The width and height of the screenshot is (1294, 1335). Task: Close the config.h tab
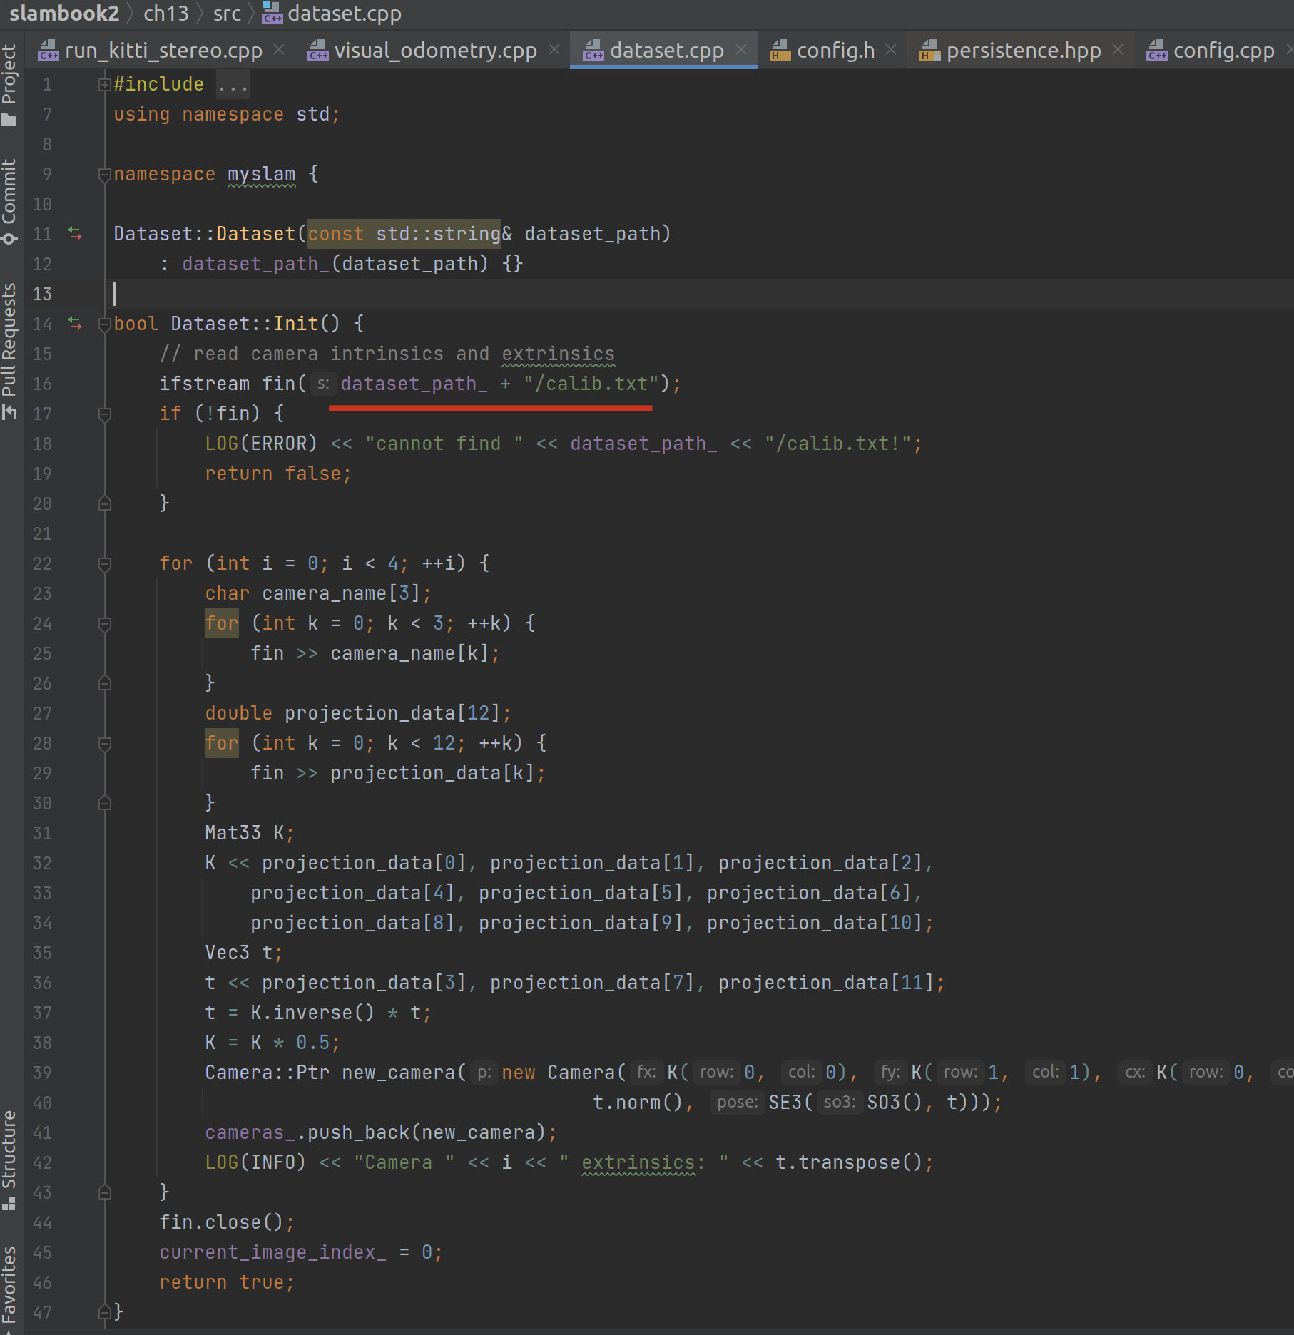point(891,50)
